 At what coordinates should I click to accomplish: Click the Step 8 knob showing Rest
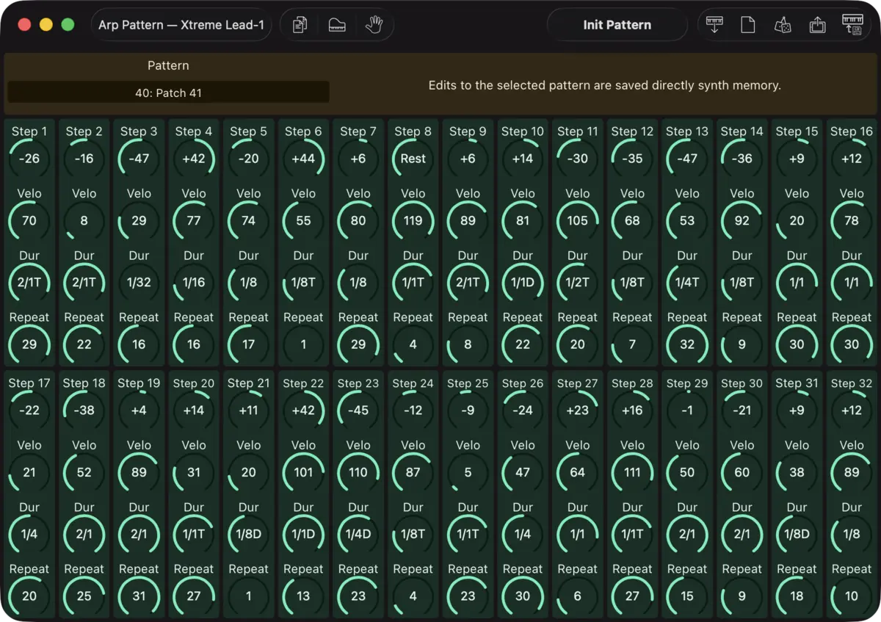(x=413, y=159)
